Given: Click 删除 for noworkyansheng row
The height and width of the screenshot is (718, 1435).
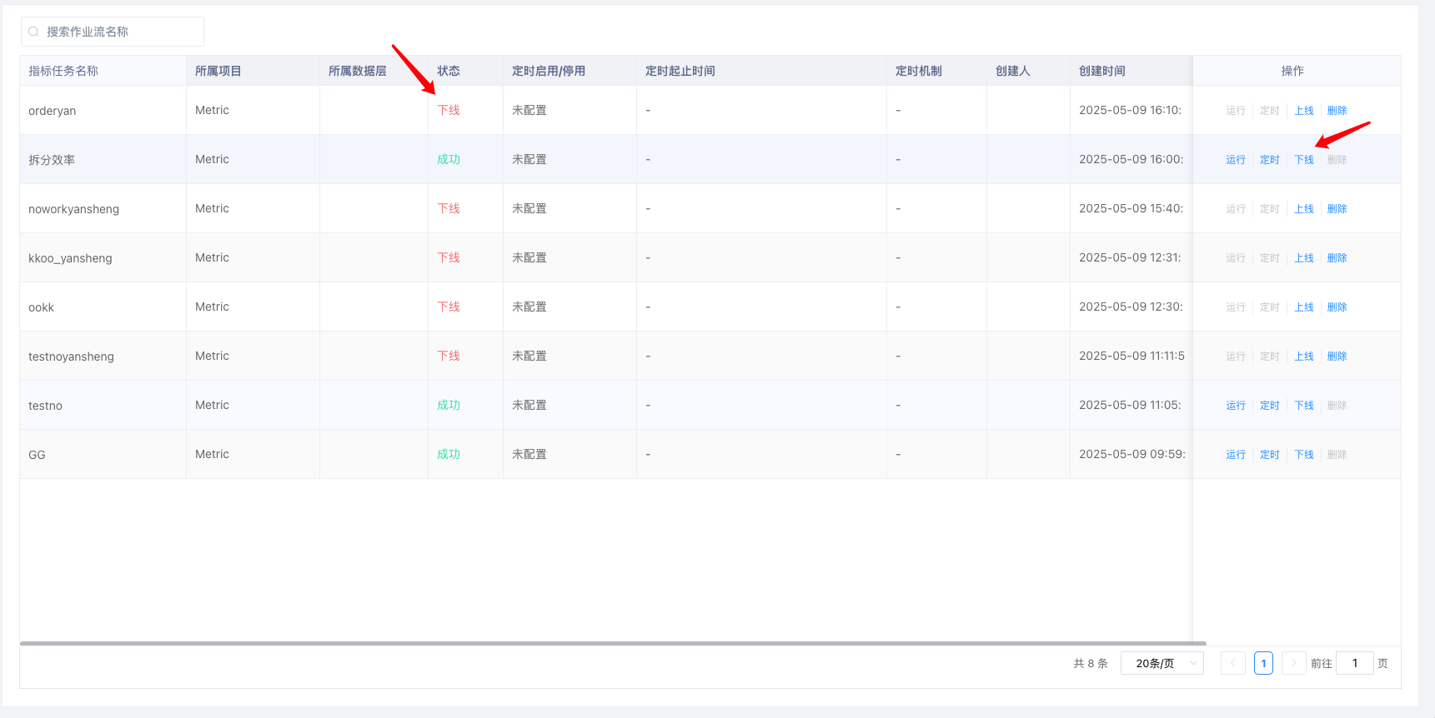Looking at the screenshot, I should click(1337, 209).
